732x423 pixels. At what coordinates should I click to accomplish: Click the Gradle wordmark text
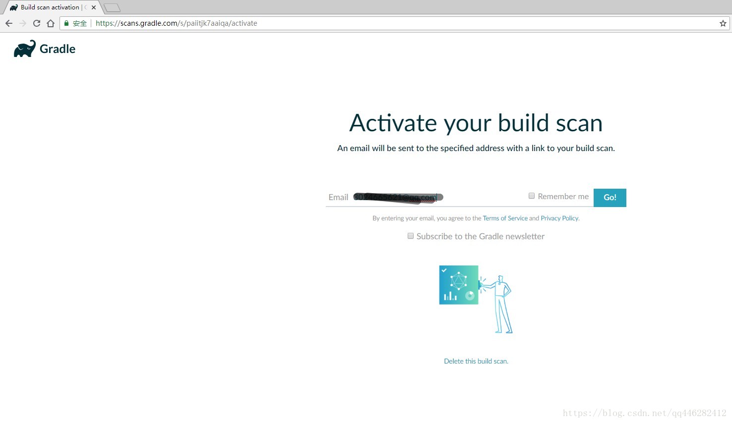(x=58, y=49)
